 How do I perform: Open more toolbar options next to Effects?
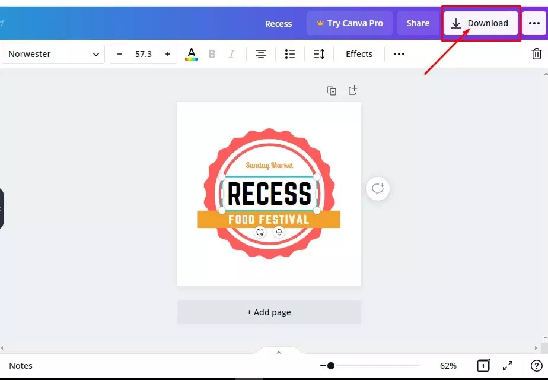(399, 54)
